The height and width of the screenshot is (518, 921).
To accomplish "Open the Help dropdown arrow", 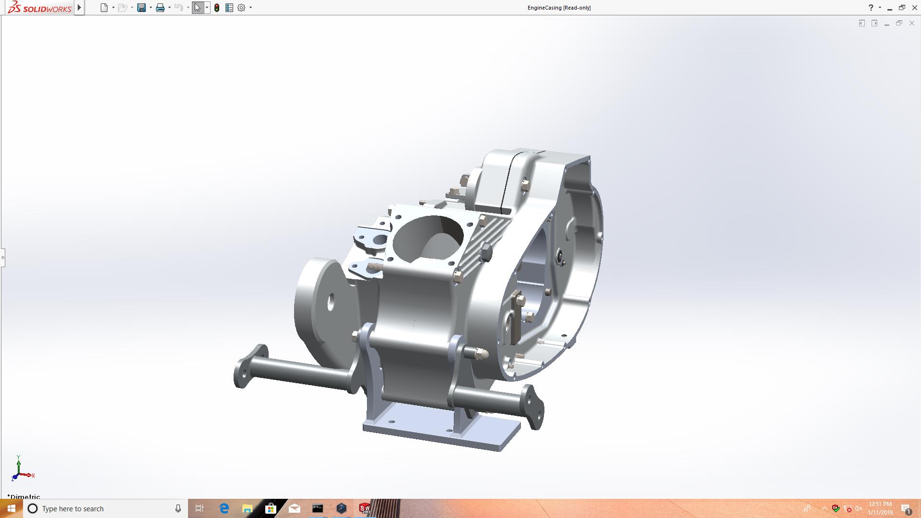I will click(x=880, y=8).
